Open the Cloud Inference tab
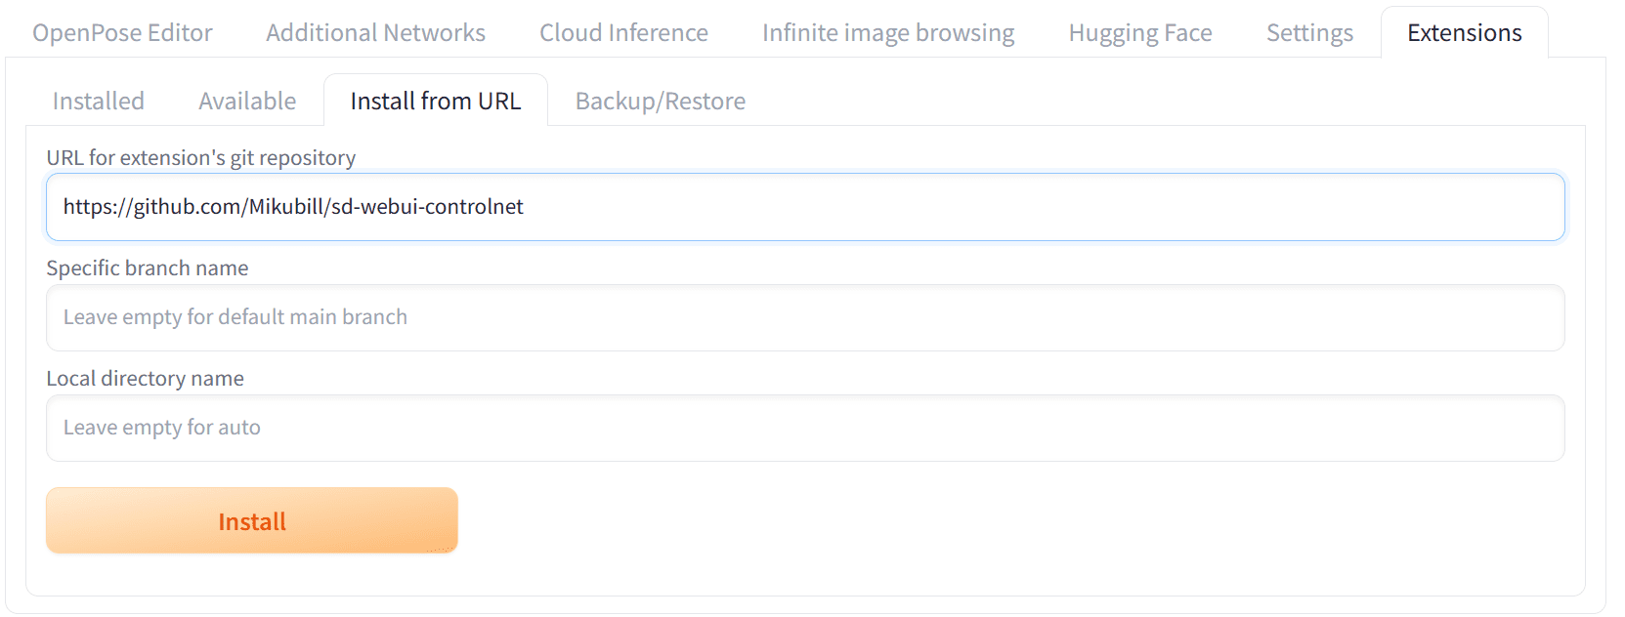 click(x=623, y=33)
